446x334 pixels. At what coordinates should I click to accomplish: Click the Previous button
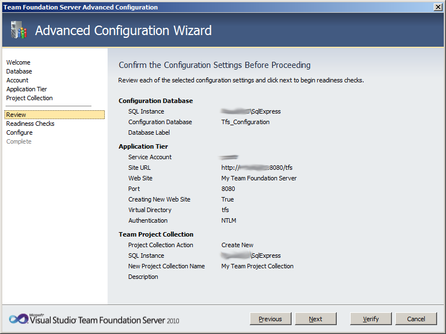pos(270,318)
